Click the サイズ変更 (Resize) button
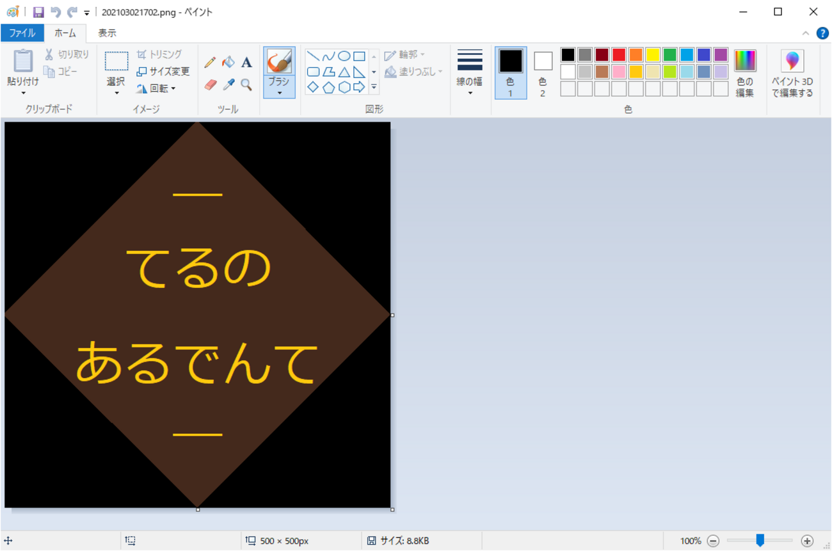 [x=163, y=72]
